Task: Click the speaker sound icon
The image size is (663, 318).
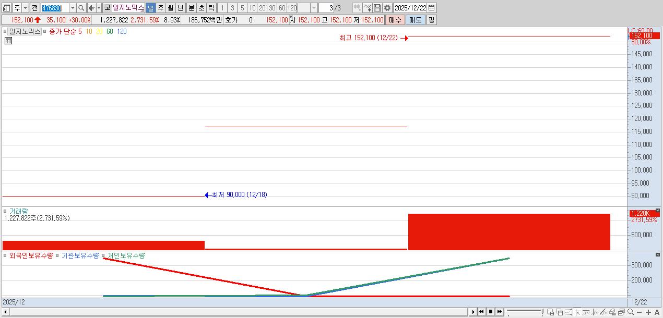Action: point(91,8)
